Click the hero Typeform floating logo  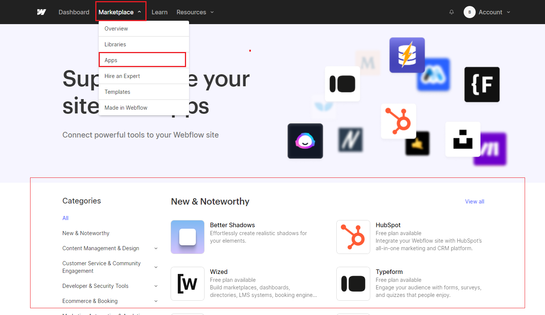pyautogui.click(x=342, y=84)
